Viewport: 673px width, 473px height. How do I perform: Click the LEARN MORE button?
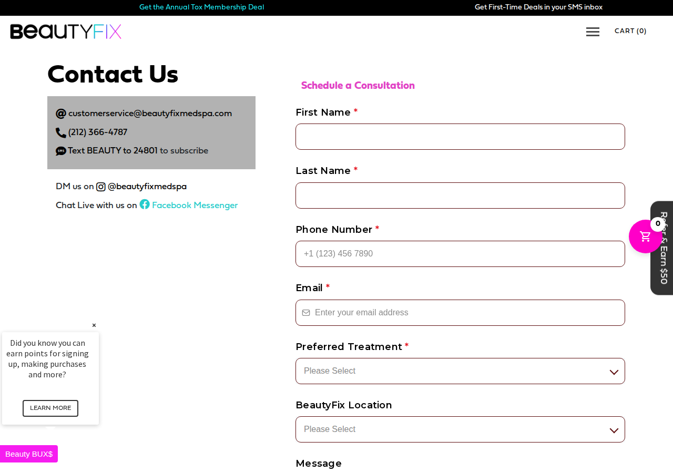click(x=50, y=408)
